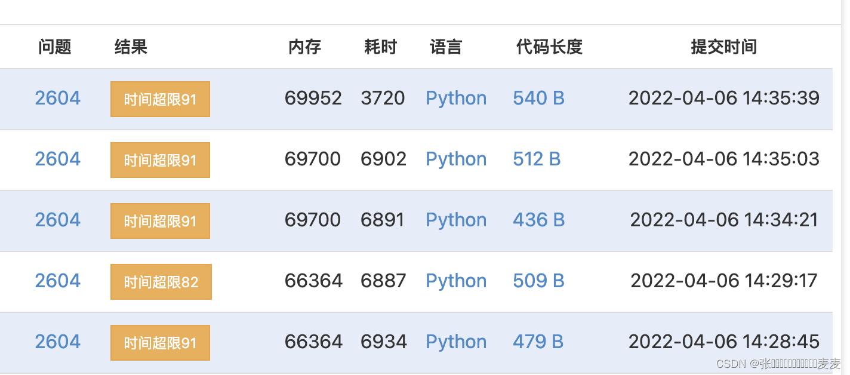850x375 pixels.
Task: Click the 耗时 column header
Action: (x=380, y=47)
